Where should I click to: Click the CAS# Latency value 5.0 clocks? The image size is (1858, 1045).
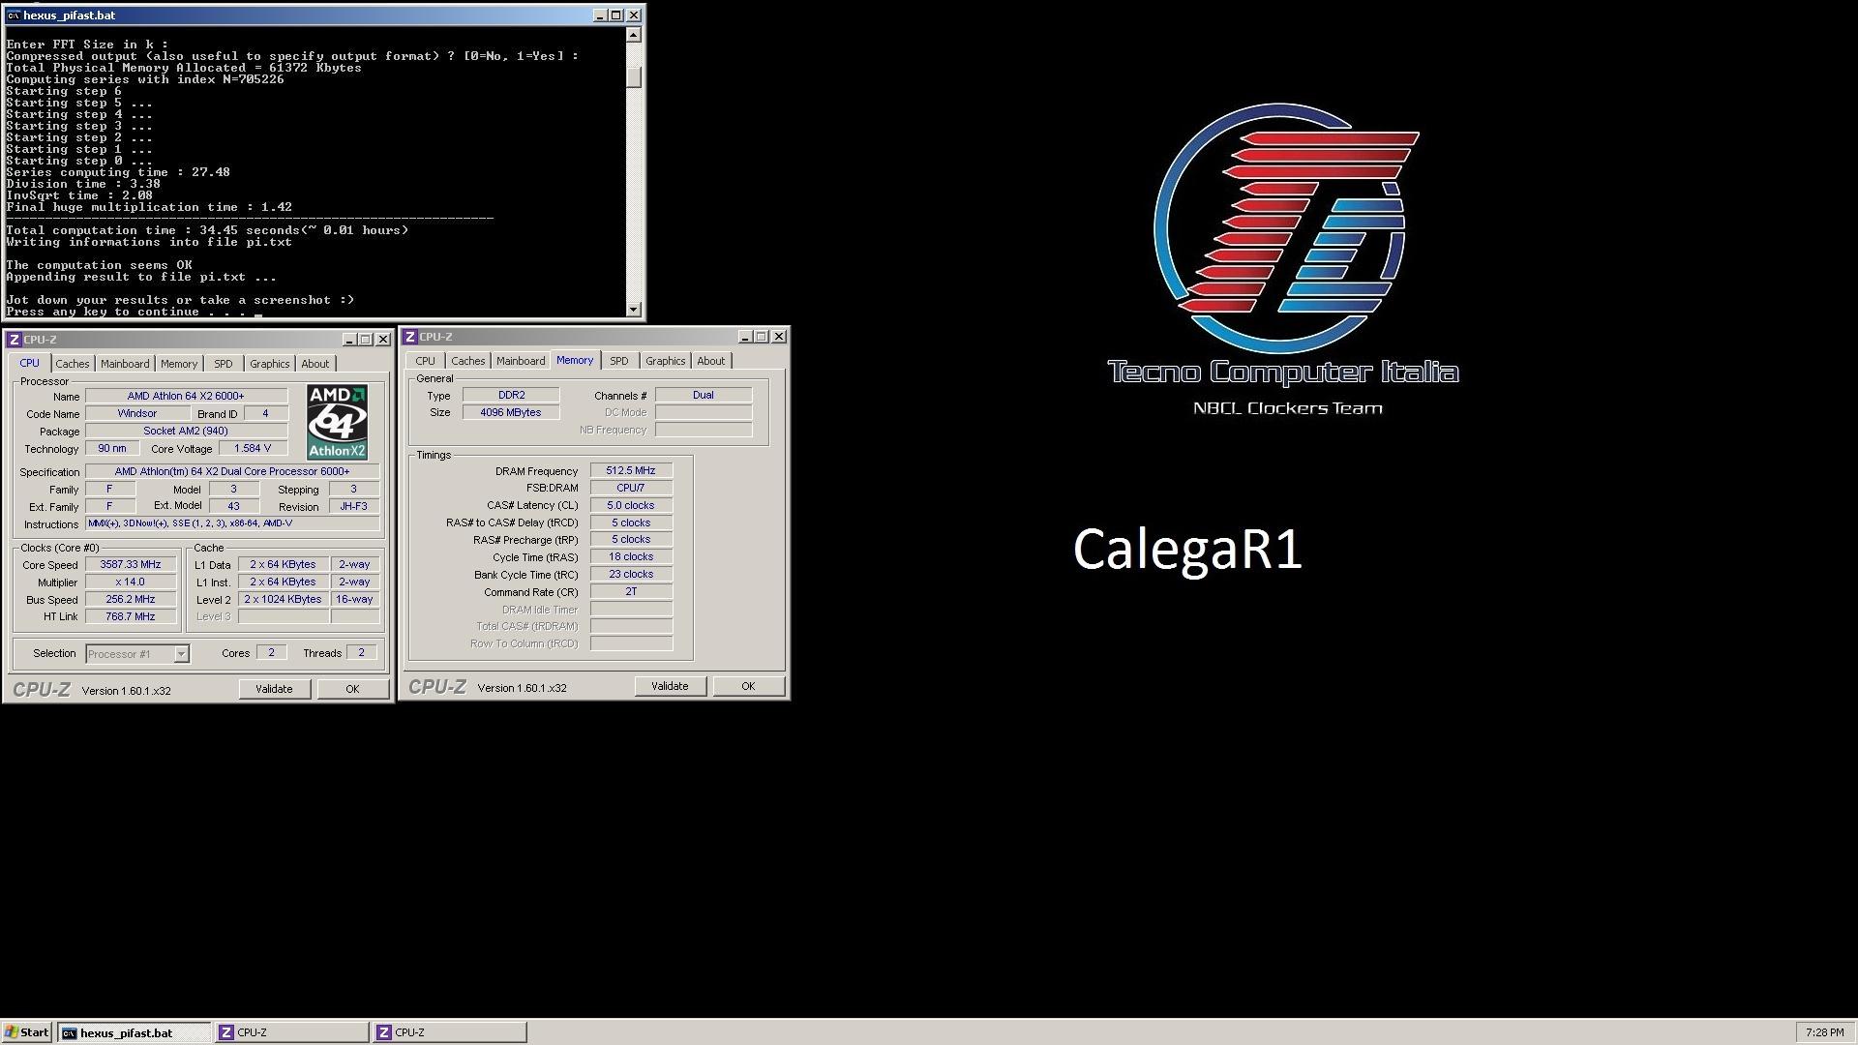click(x=631, y=506)
